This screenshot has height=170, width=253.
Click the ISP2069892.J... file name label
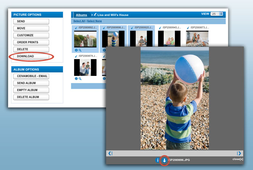click(x=88, y=27)
